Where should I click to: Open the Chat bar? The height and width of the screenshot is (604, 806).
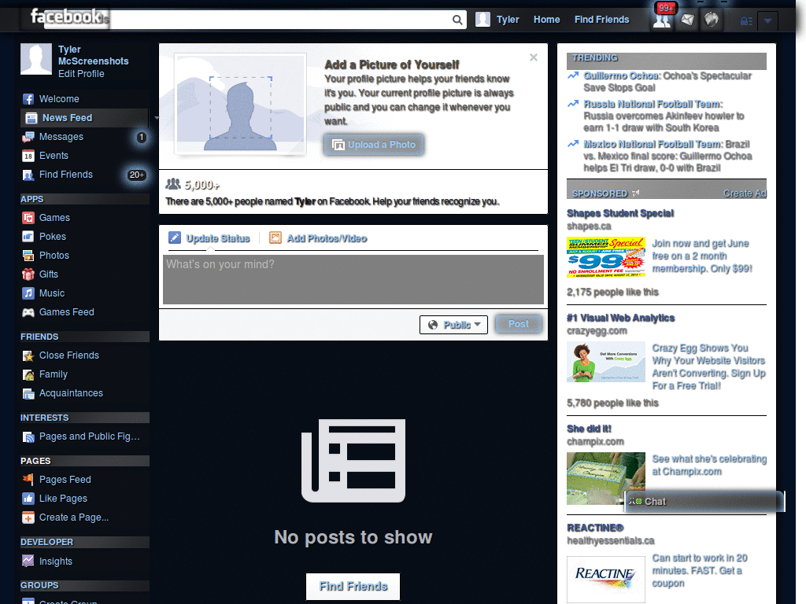coord(705,501)
